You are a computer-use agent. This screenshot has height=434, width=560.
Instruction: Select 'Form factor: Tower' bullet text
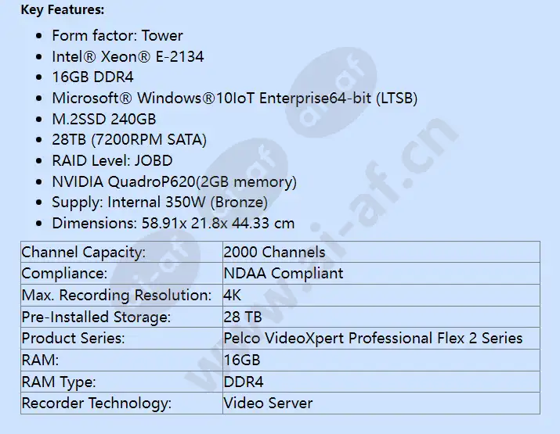pyautogui.click(x=117, y=36)
